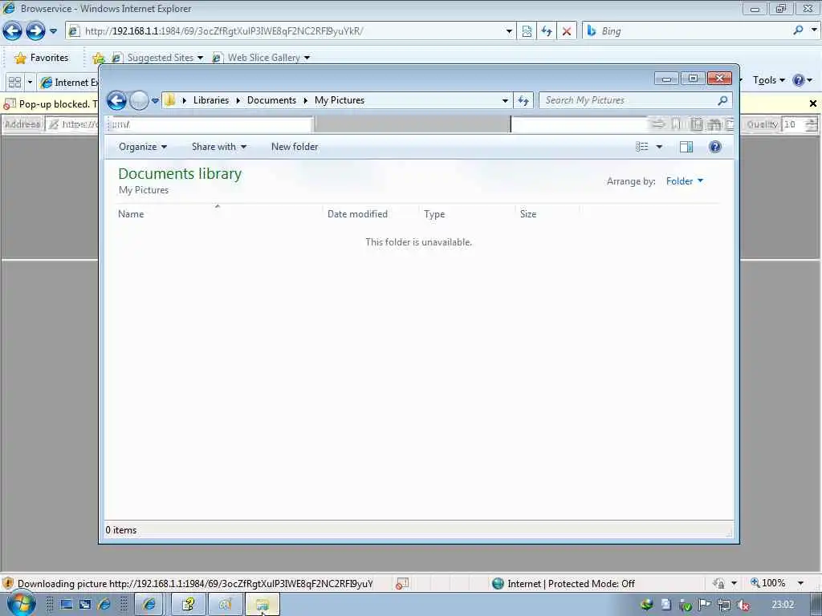
Task: Select My Pictures in the breadcrumb path
Action: click(340, 100)
